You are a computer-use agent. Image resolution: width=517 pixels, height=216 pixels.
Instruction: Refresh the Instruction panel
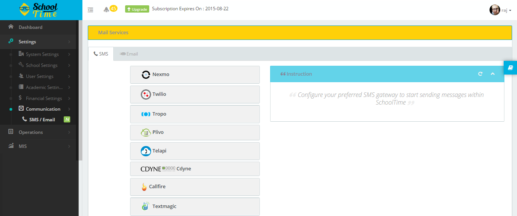[480, 74]
